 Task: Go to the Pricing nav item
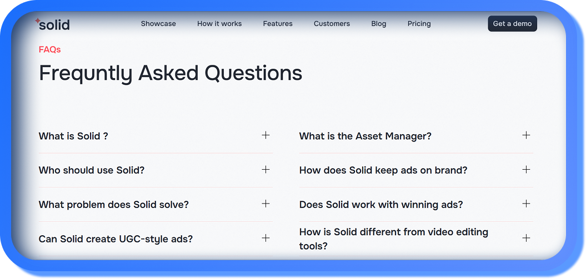[x=419, y=23]
